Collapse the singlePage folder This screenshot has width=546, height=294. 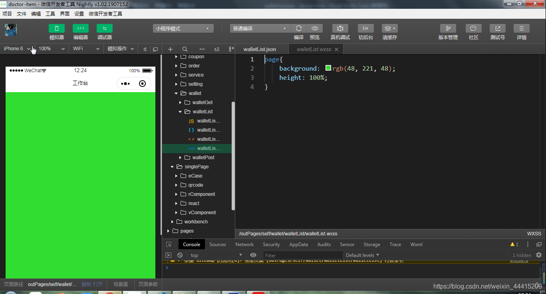[172, 167]
